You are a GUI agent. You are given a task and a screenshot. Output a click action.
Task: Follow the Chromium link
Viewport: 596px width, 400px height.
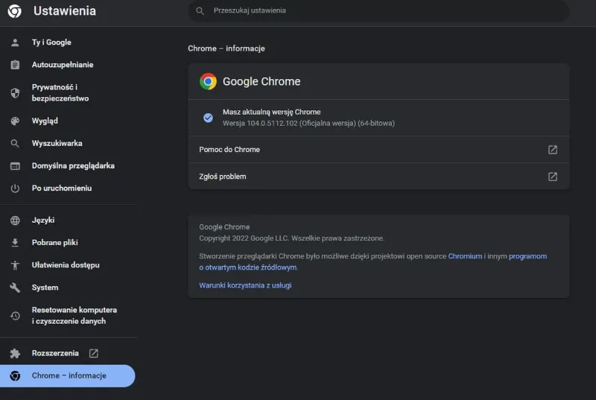pos(465,256)
